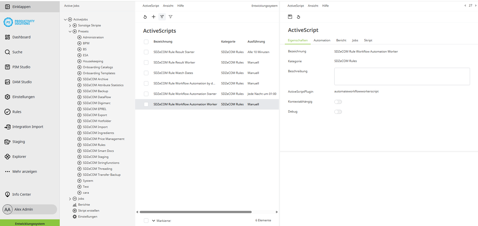Save the ActiveScript via the disk icon

[x=290, y=16]
